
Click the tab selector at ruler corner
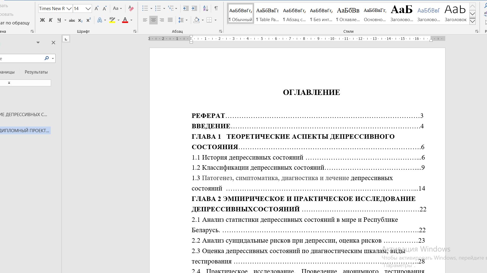(x=66, y=39)
